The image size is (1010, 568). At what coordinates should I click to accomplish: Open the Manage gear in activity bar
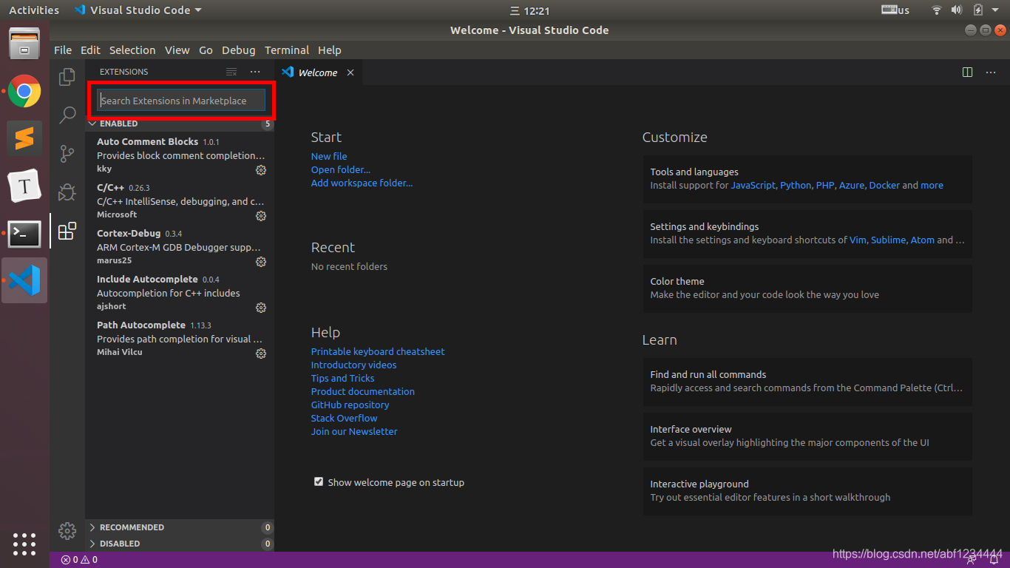[x=67, y=530]
